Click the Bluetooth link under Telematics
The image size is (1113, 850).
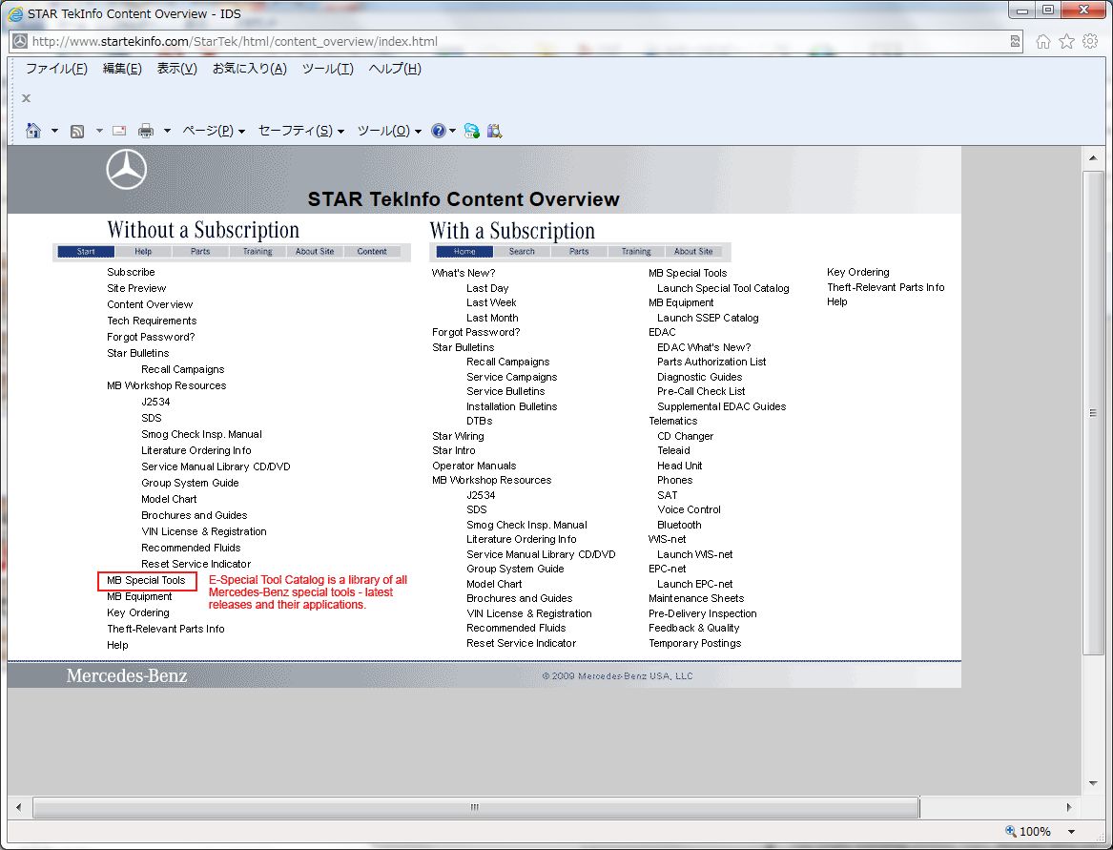[x=679, y=525]
